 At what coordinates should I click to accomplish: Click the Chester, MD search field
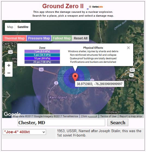61,123
